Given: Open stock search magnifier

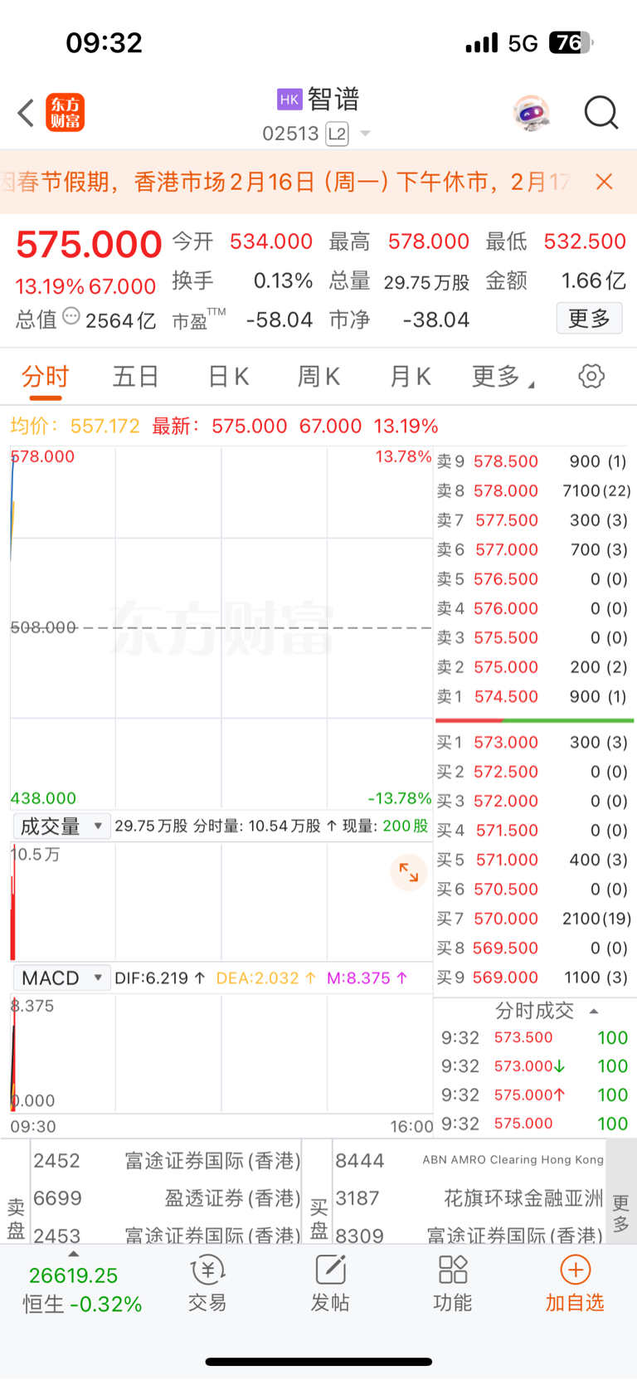Looking at the screenshot, I should pyautogui.click(x=601, y=113).
